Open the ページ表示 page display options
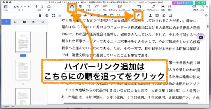Screen dimensions: 211x109 click(x=194, y=8)
